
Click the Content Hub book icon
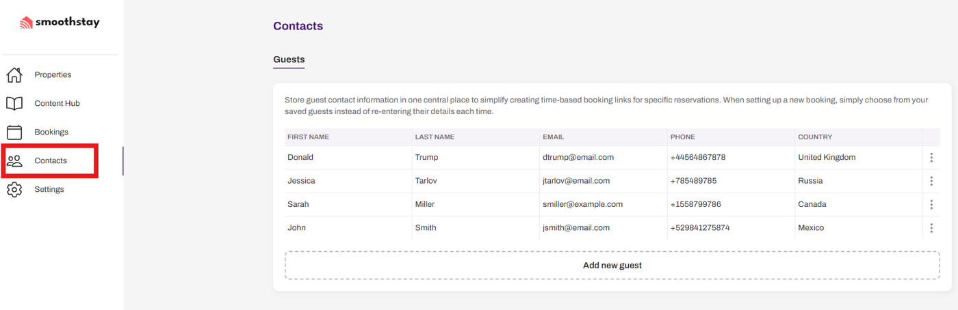14,104
